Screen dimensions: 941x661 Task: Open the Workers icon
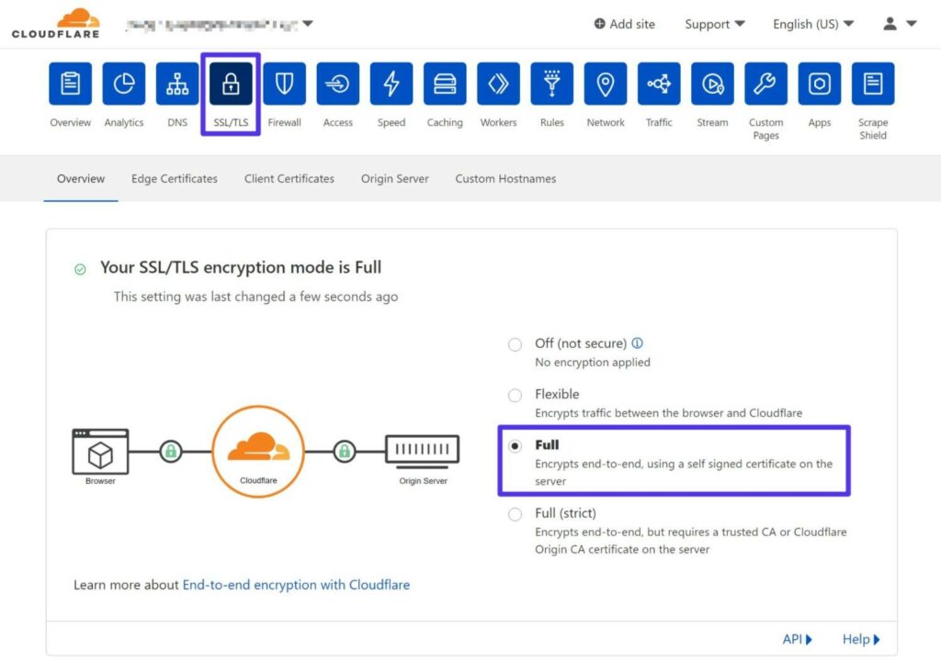tap(498, 83)
